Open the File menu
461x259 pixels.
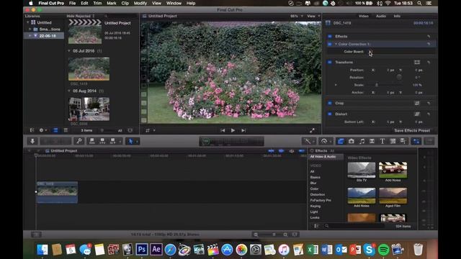(72, 3)
